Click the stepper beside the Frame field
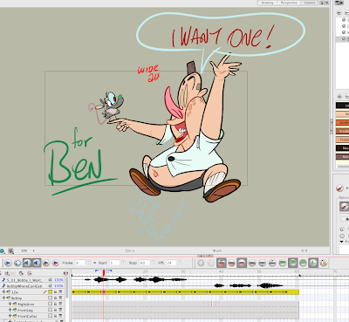 point(88,263)
